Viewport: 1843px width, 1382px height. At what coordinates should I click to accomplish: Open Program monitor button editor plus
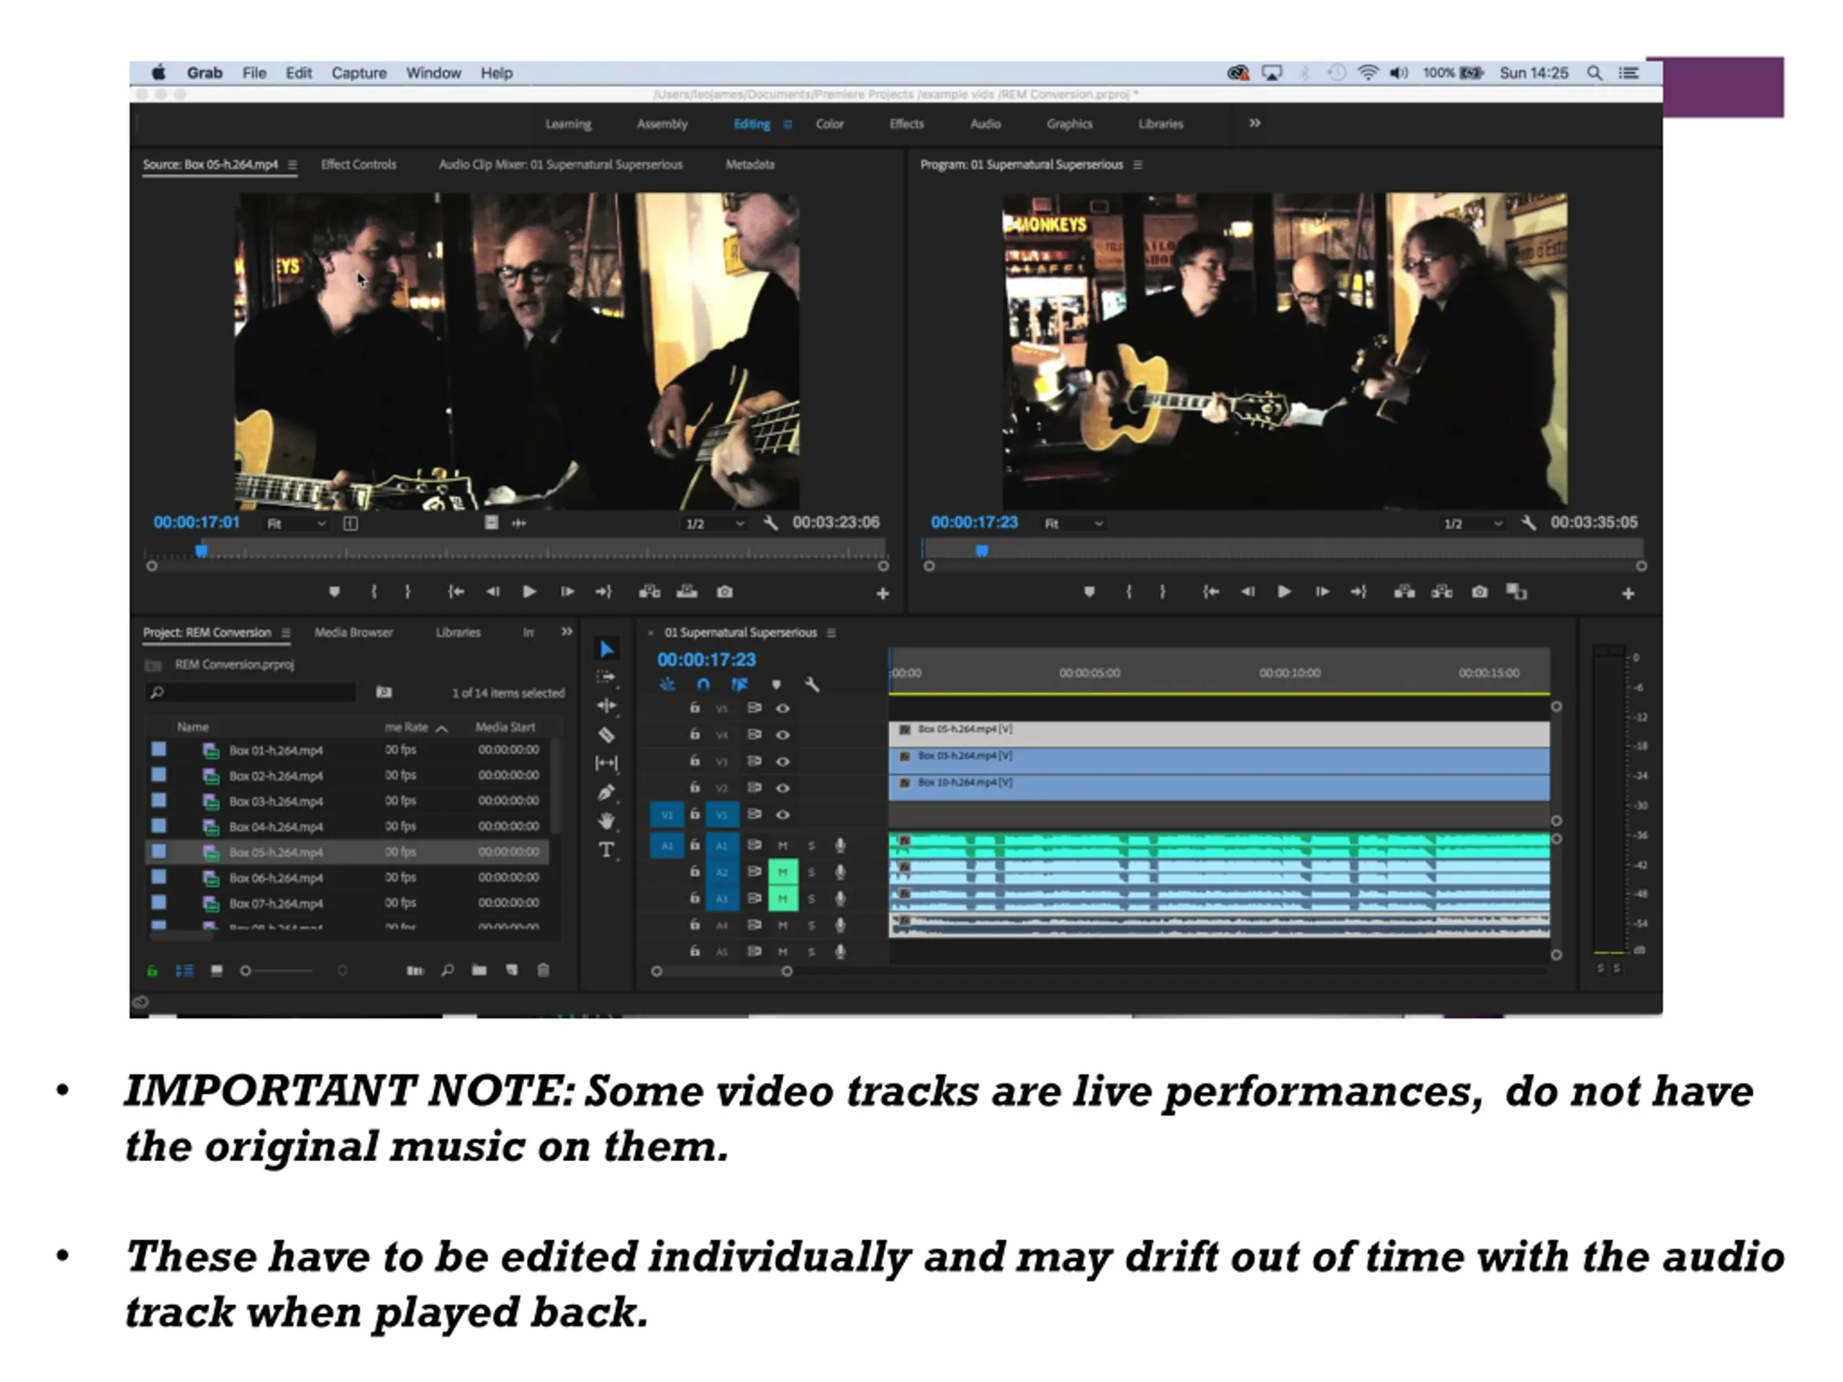click(1628, 594)
